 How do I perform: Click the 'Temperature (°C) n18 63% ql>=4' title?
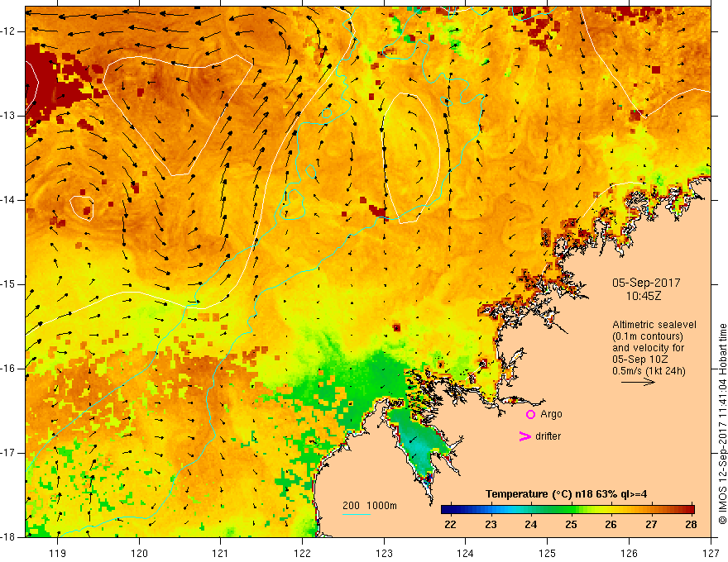tap(567, 494)
